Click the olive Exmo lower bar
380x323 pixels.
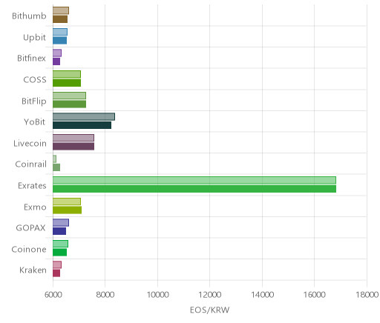click(67, 210)
